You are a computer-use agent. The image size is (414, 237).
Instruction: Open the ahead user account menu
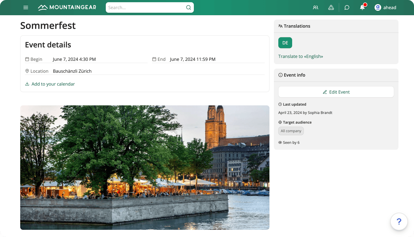[385, 7]
